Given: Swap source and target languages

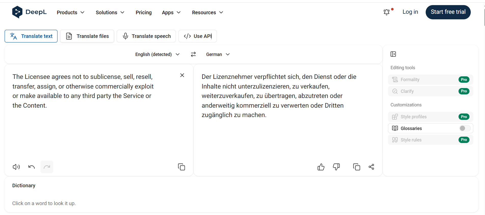Looking at the screenshot, I should tap(193, 54).
